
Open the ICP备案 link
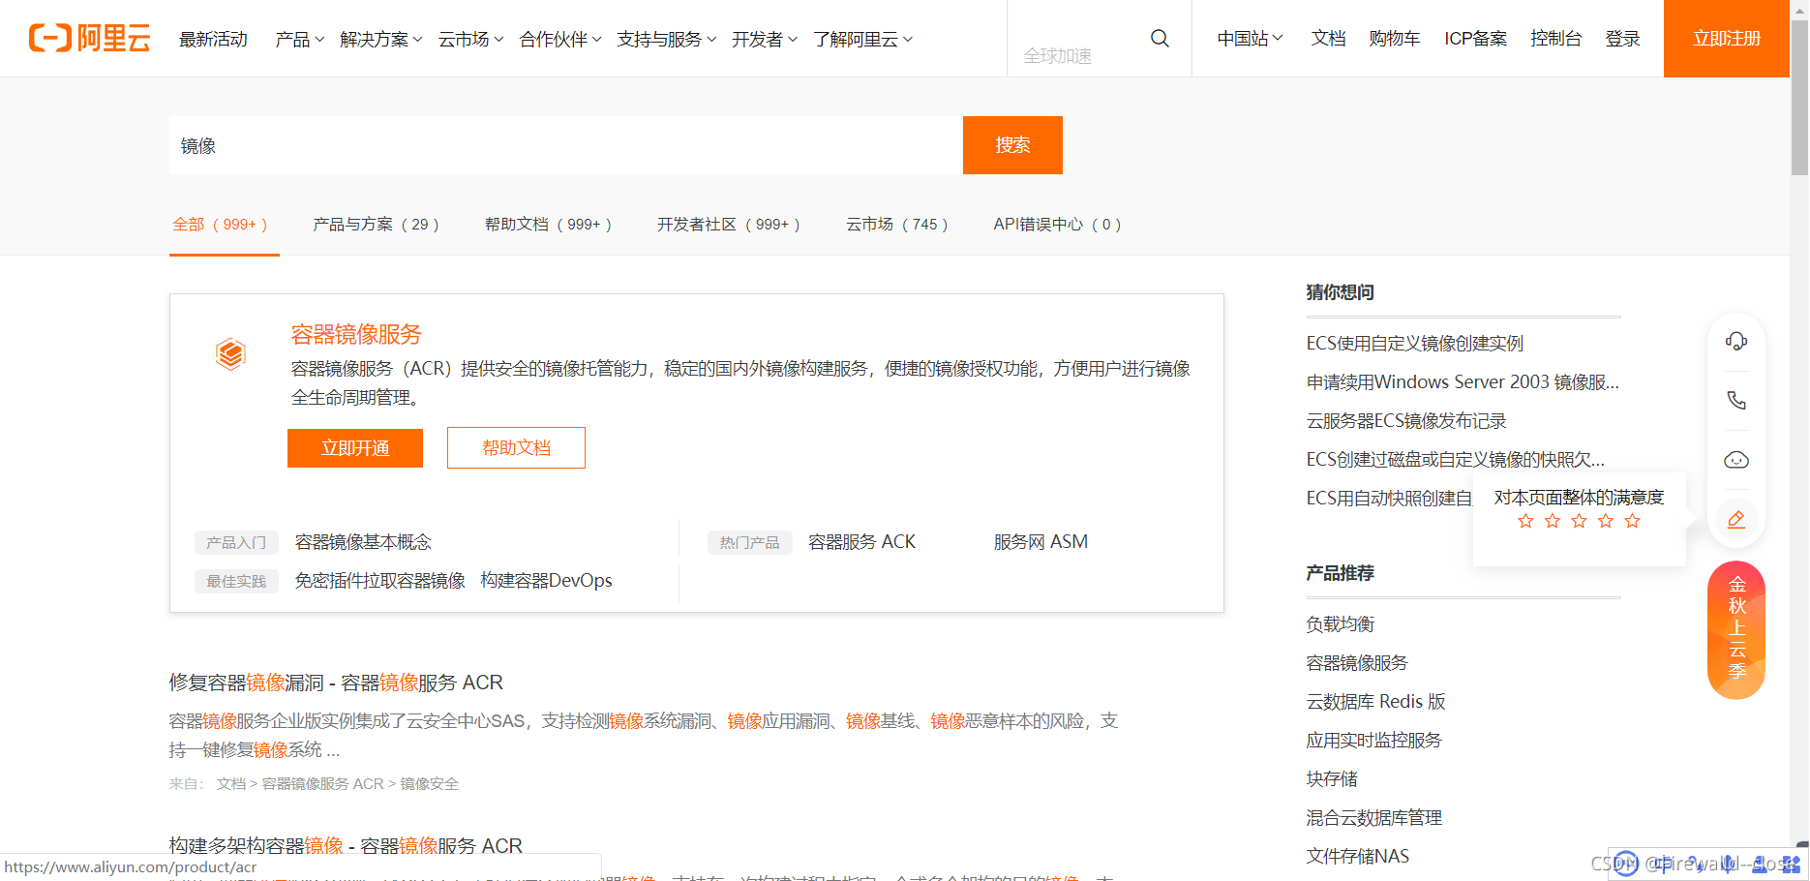click(1475, 39)
